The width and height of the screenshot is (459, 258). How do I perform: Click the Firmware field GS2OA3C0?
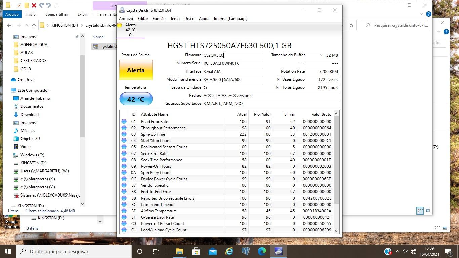(x=233, y=55)
